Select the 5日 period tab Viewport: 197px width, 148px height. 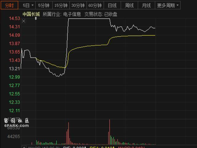click(x=26, y=5)
